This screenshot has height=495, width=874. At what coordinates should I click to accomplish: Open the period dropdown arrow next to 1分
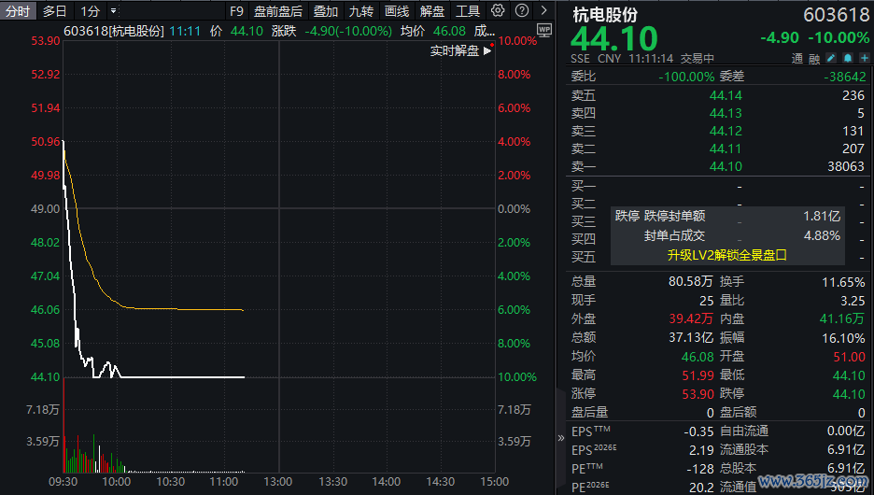point(113,10)
